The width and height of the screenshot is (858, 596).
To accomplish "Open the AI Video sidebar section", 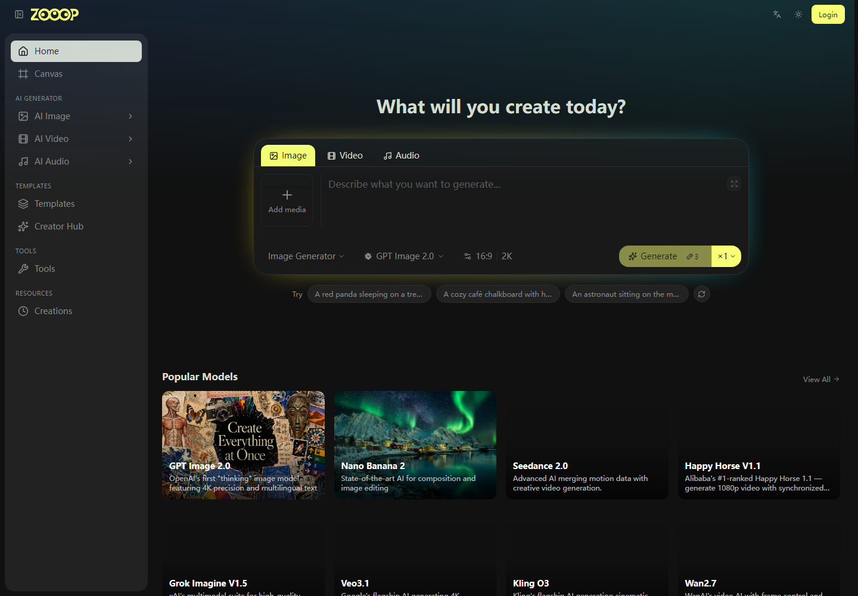I will coord(76,139).
